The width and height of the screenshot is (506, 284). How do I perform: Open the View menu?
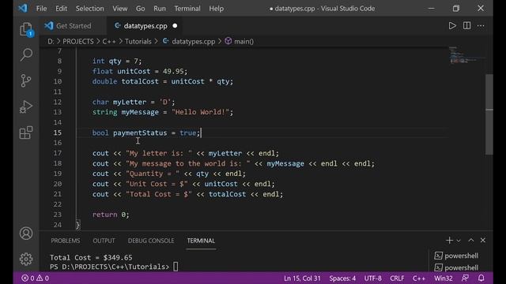coord(119,9)
